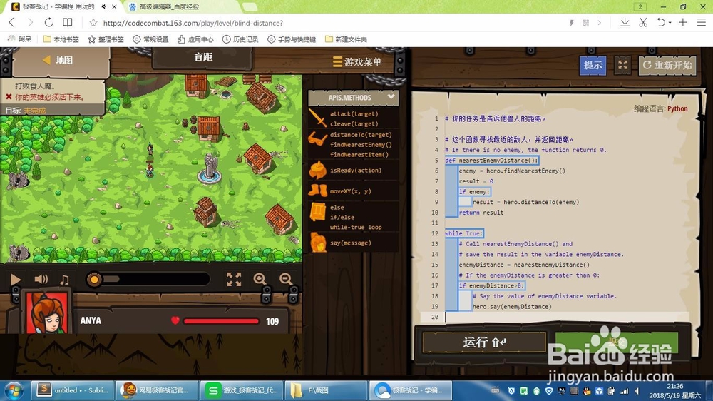713x401 pixels.
Task: Zoom in on the game map
Action: tap(260, 279)
